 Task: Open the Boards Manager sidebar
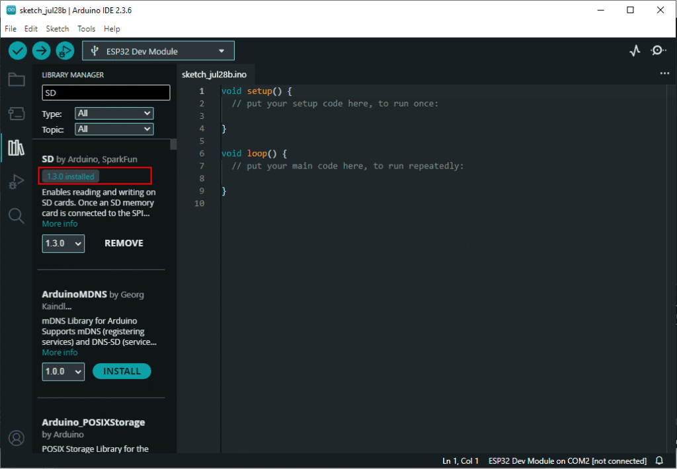click(17, 114)
